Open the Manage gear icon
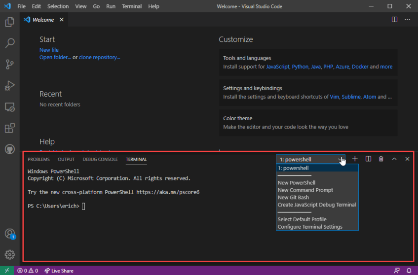This screenshot has height=275, width=418. click(x=9, y=254)
